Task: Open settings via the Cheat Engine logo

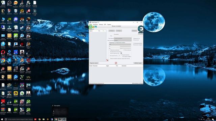Action: (140, 29)
